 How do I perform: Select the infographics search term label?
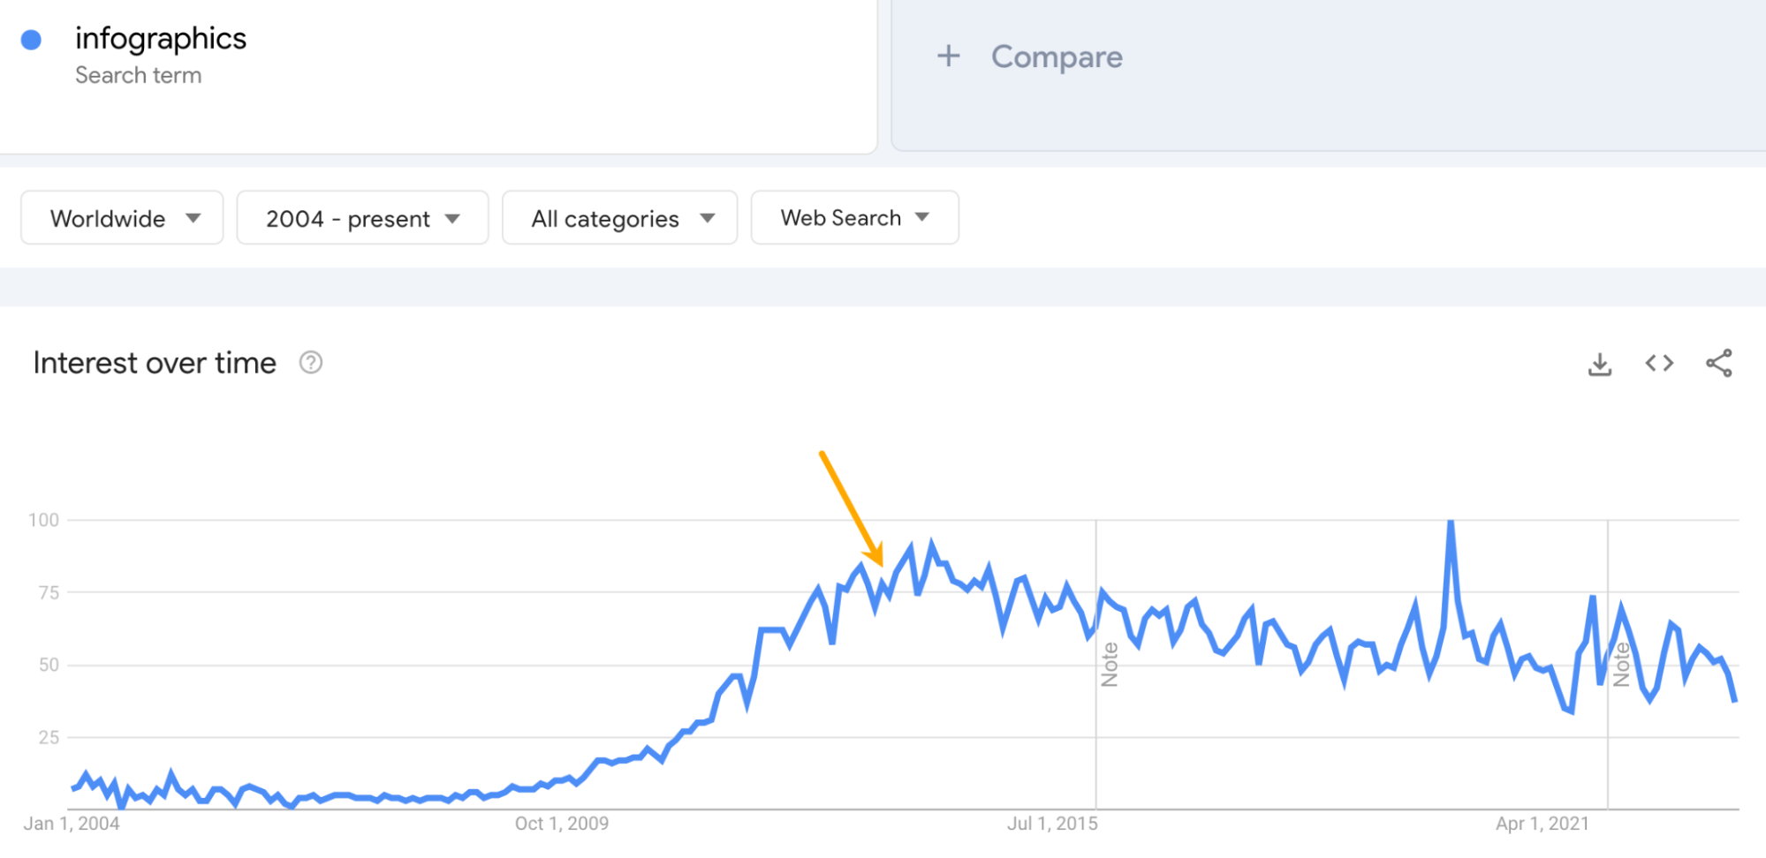coord(161,39)
